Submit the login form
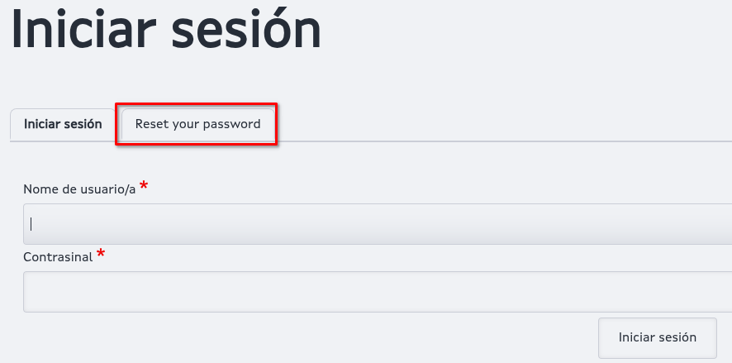732x363 pixels. (x=657, y=337)
